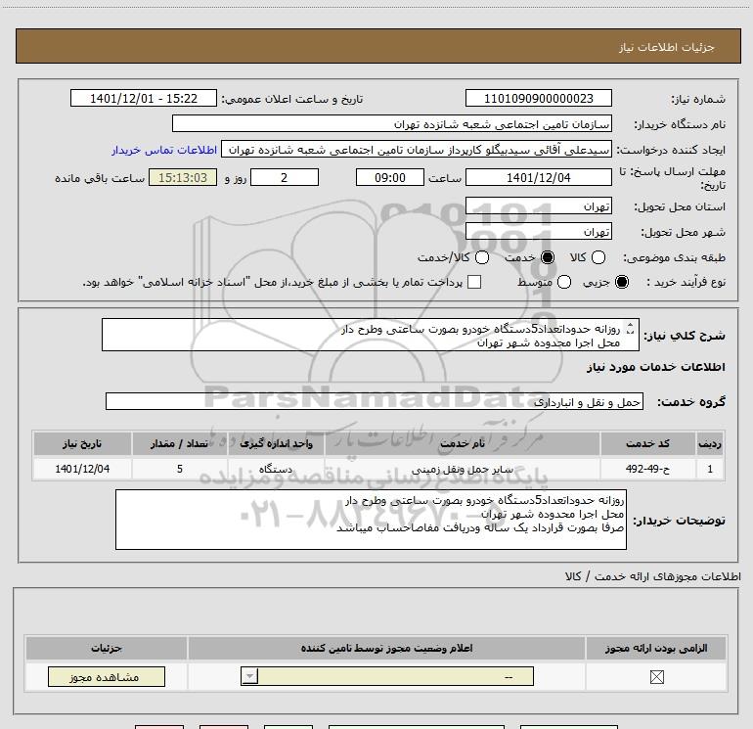
Task: Click the general need description text area
Action: click(371, 335)
